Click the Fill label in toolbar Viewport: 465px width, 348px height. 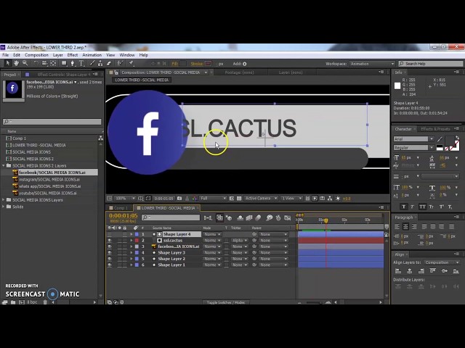175,64
